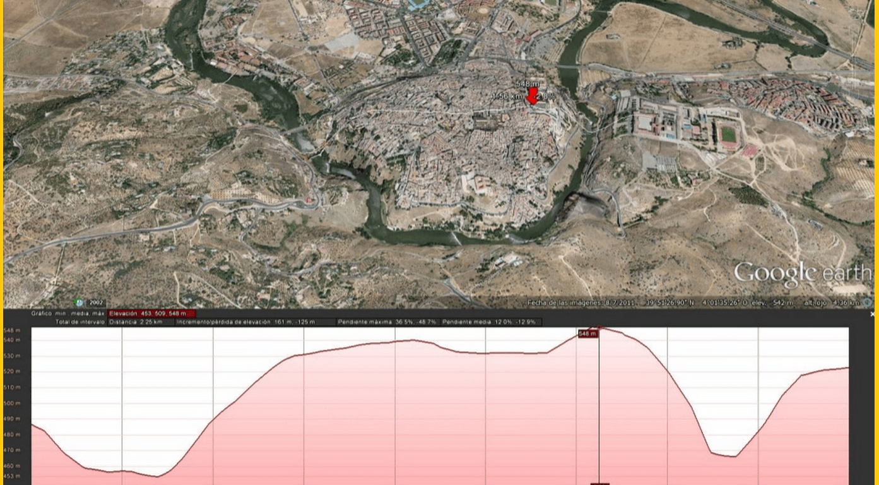Close the elevation profile panel
Image resolution: width=879 pixels, height=485 pixels.
(x=871, y=314)
